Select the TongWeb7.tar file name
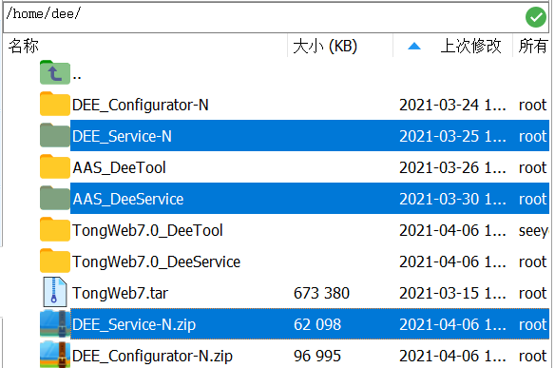This screenshot has width=555, height=368. tap(120, 293)
